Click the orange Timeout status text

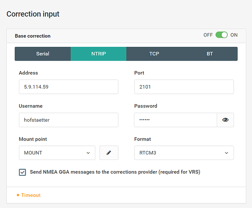[31, 195]
